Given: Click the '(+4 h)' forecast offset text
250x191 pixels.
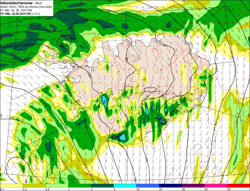Looking at the screenshot, I should (x=36, y=14).
